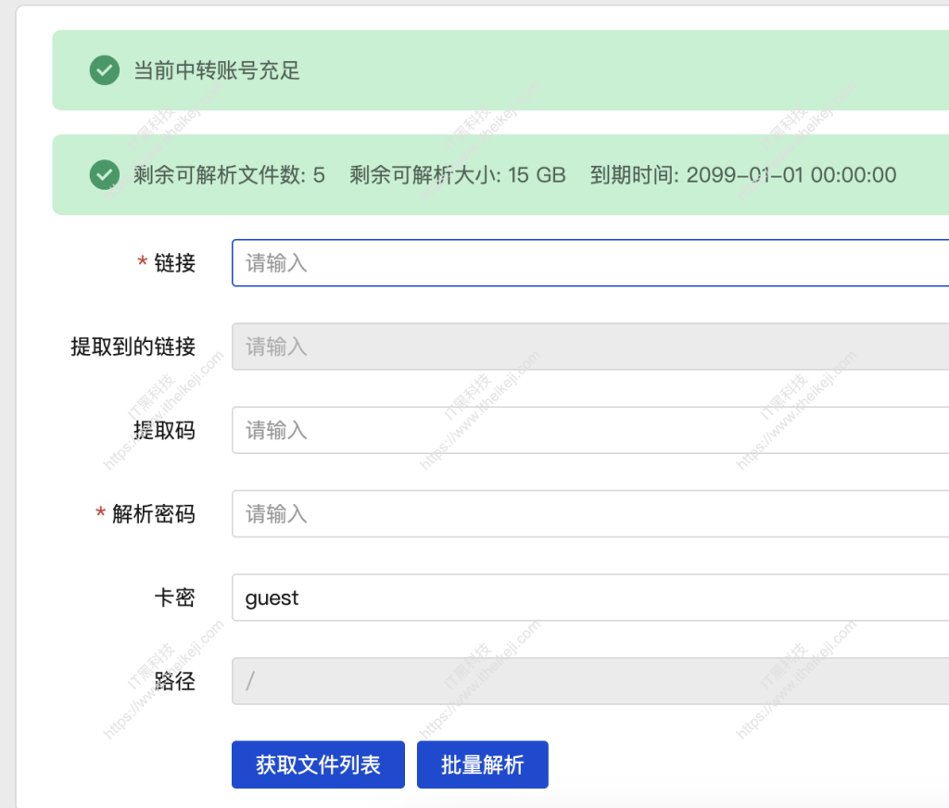Click the 卡密 label text

click(174, 598)
